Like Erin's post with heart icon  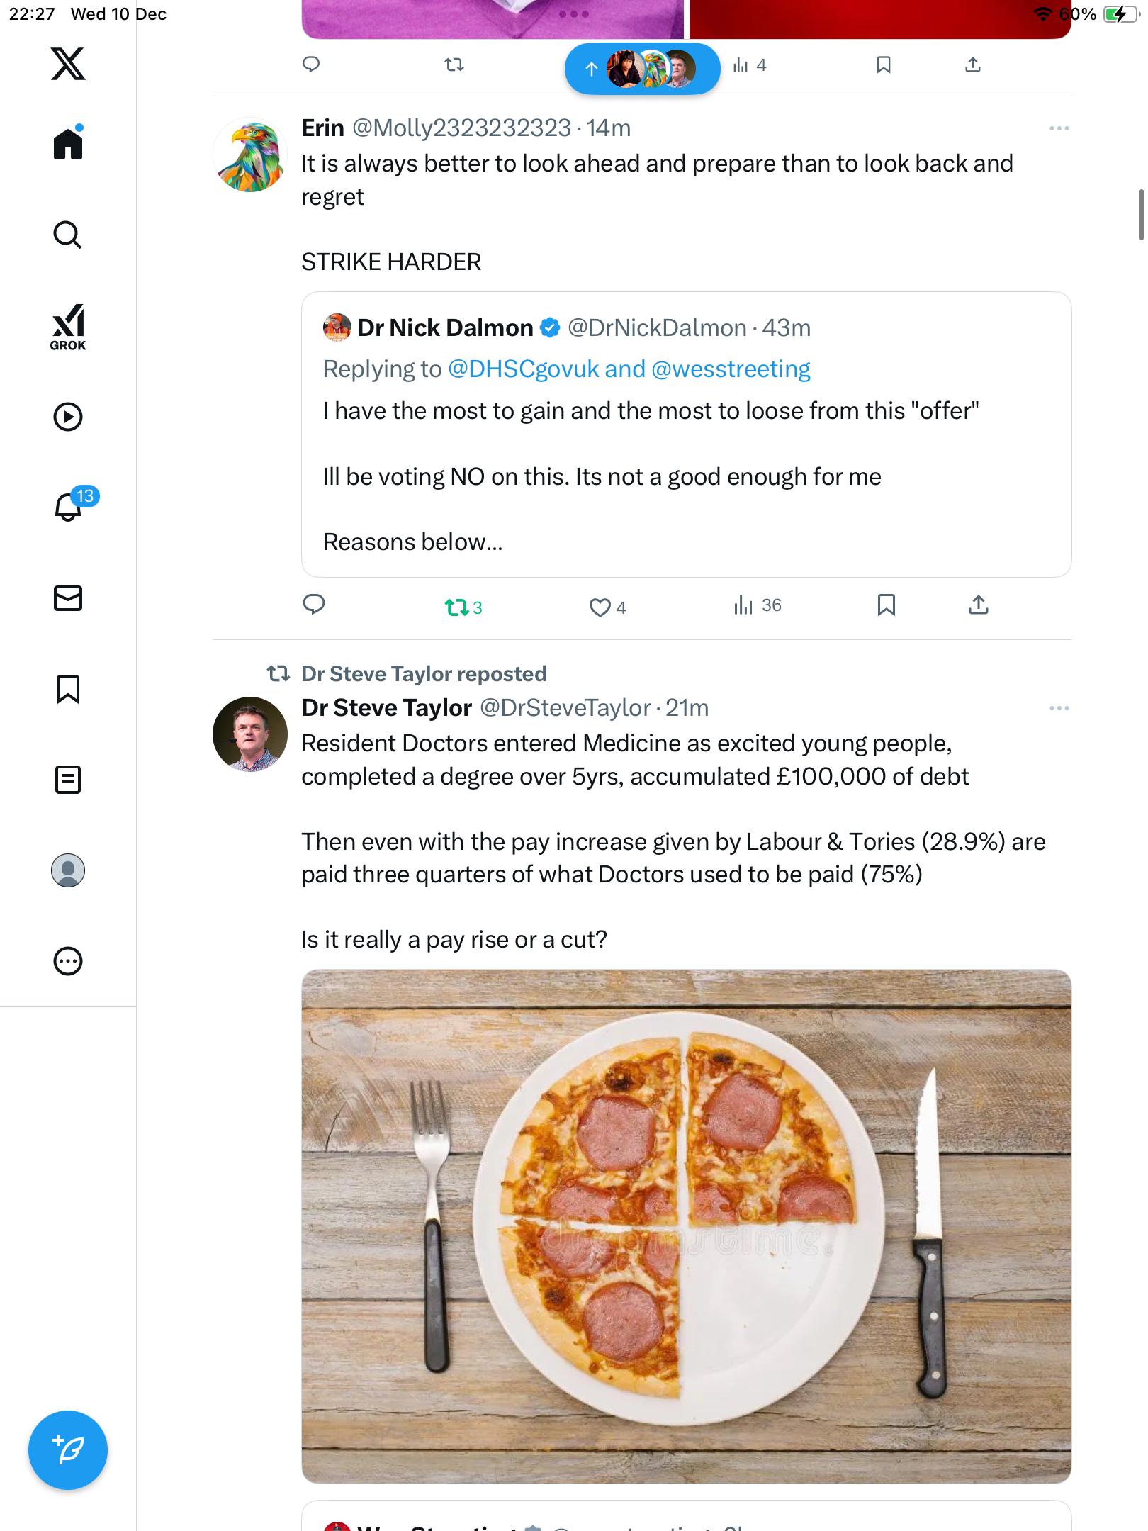(x=600, y=607)
